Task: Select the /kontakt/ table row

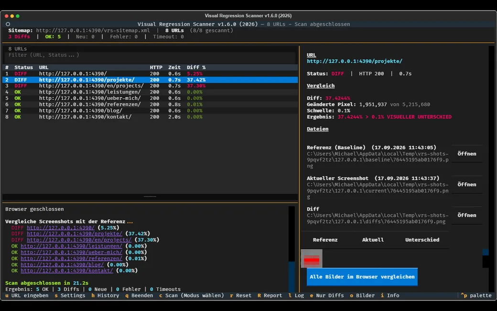Action: click(150, 117)
